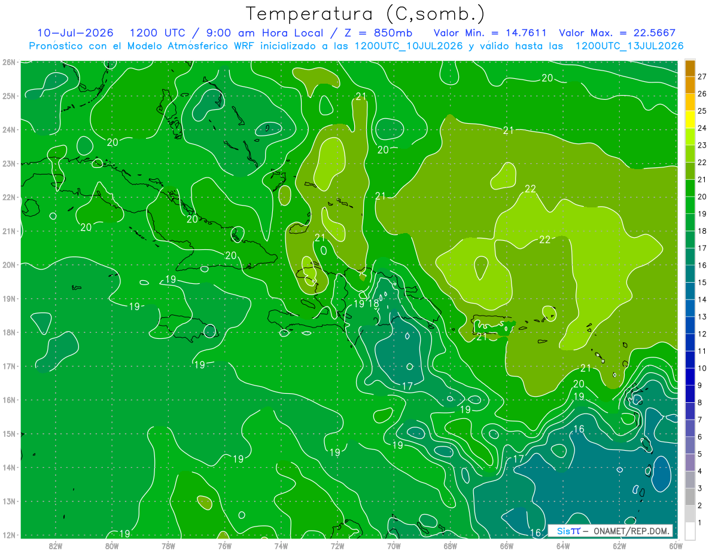Screen dimensions: 718x554
Task: Click the "74W" longitude label
Action: pos(281,546)
